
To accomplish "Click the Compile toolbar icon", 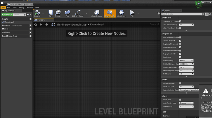I will [37, 13].
